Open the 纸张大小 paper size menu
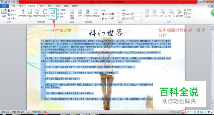This screenshot has height=115, width=214. coord(45,14)
